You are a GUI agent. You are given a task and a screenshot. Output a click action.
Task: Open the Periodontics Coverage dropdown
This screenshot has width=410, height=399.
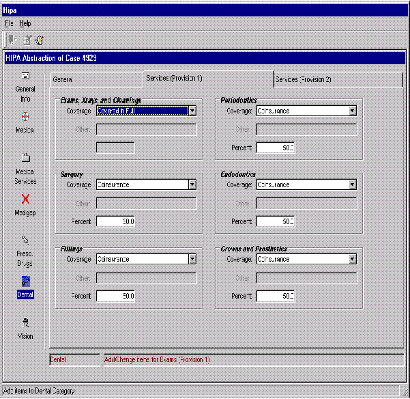click(352, 111)
